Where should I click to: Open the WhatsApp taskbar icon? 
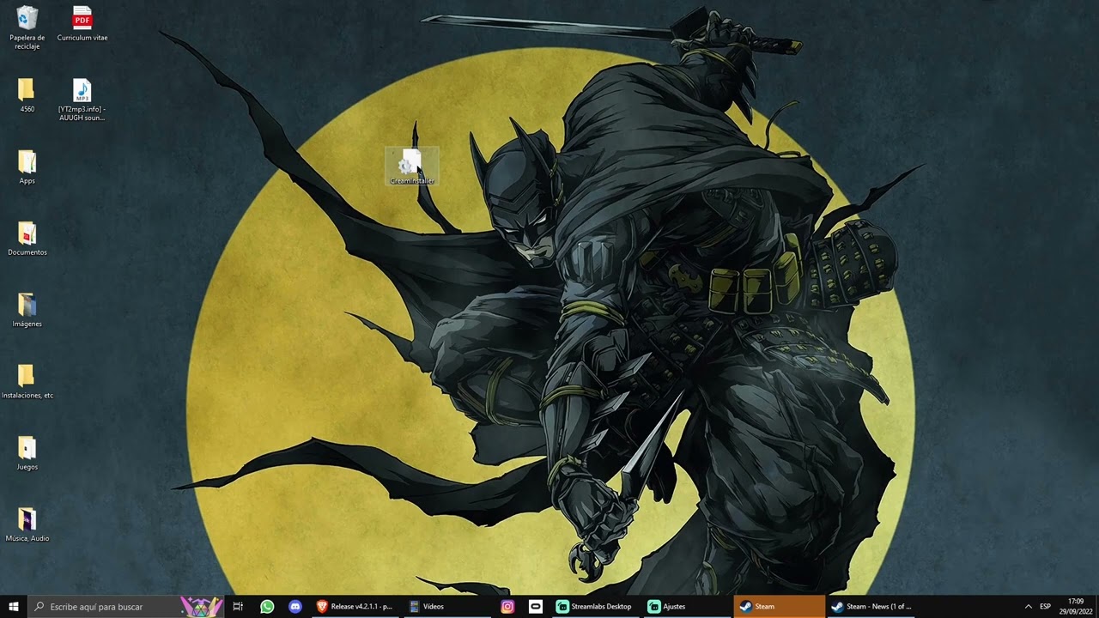[267, 606]
